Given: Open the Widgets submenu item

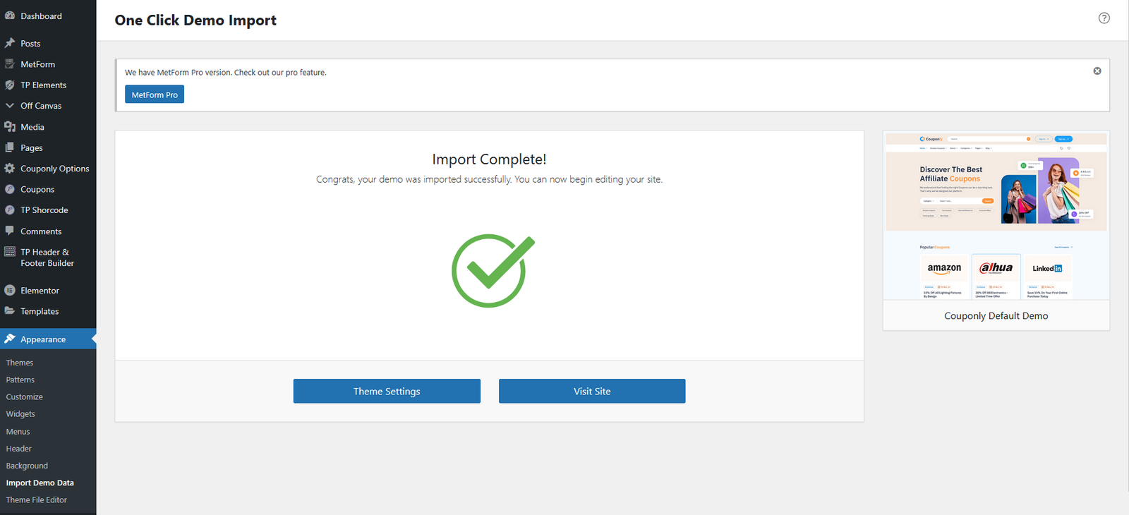Looking at the screenshot, I should pyautogui.click(x=20, y=414).
